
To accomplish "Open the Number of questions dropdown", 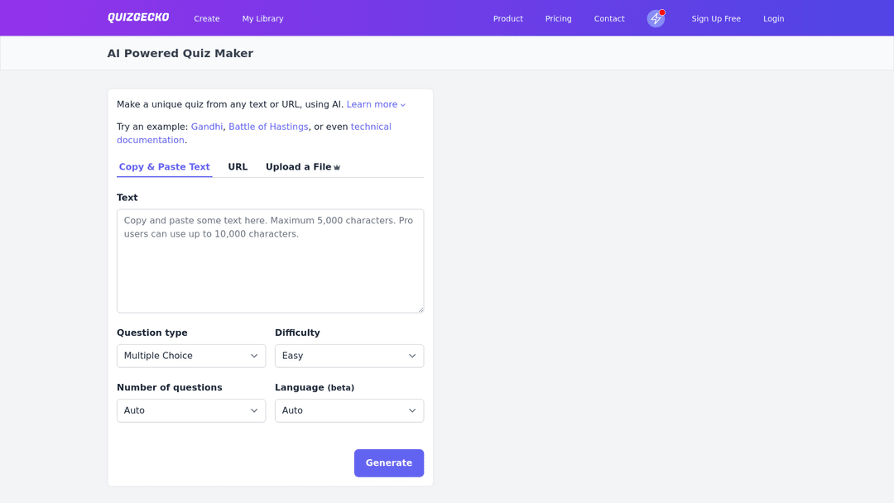I will pyautogui.click(x=191, y=410).
